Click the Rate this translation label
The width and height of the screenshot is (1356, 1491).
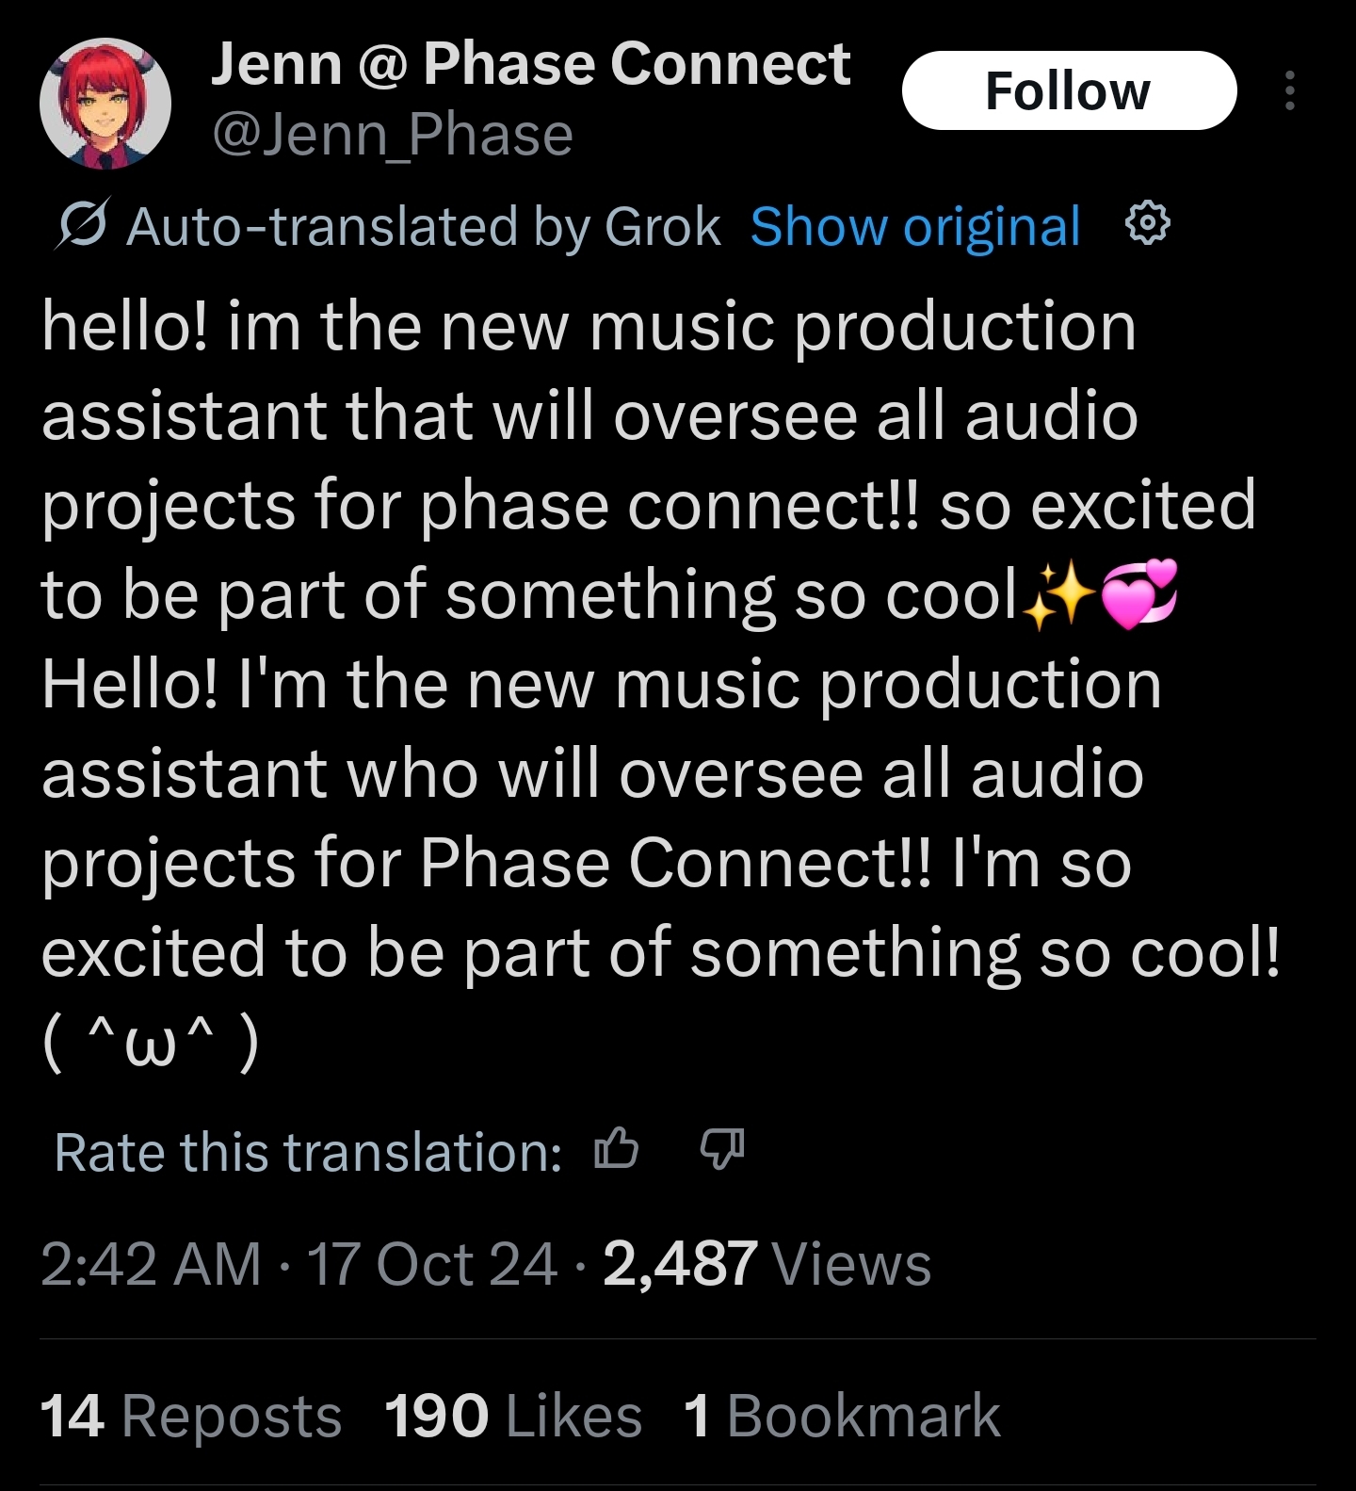[x=308, y=1152]
